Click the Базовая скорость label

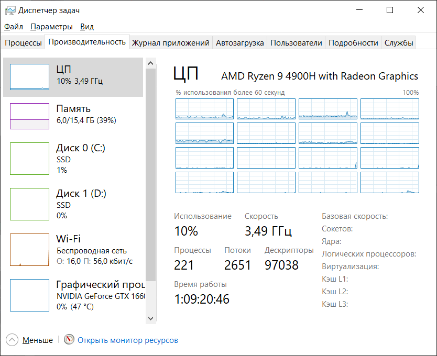[355, 216]
